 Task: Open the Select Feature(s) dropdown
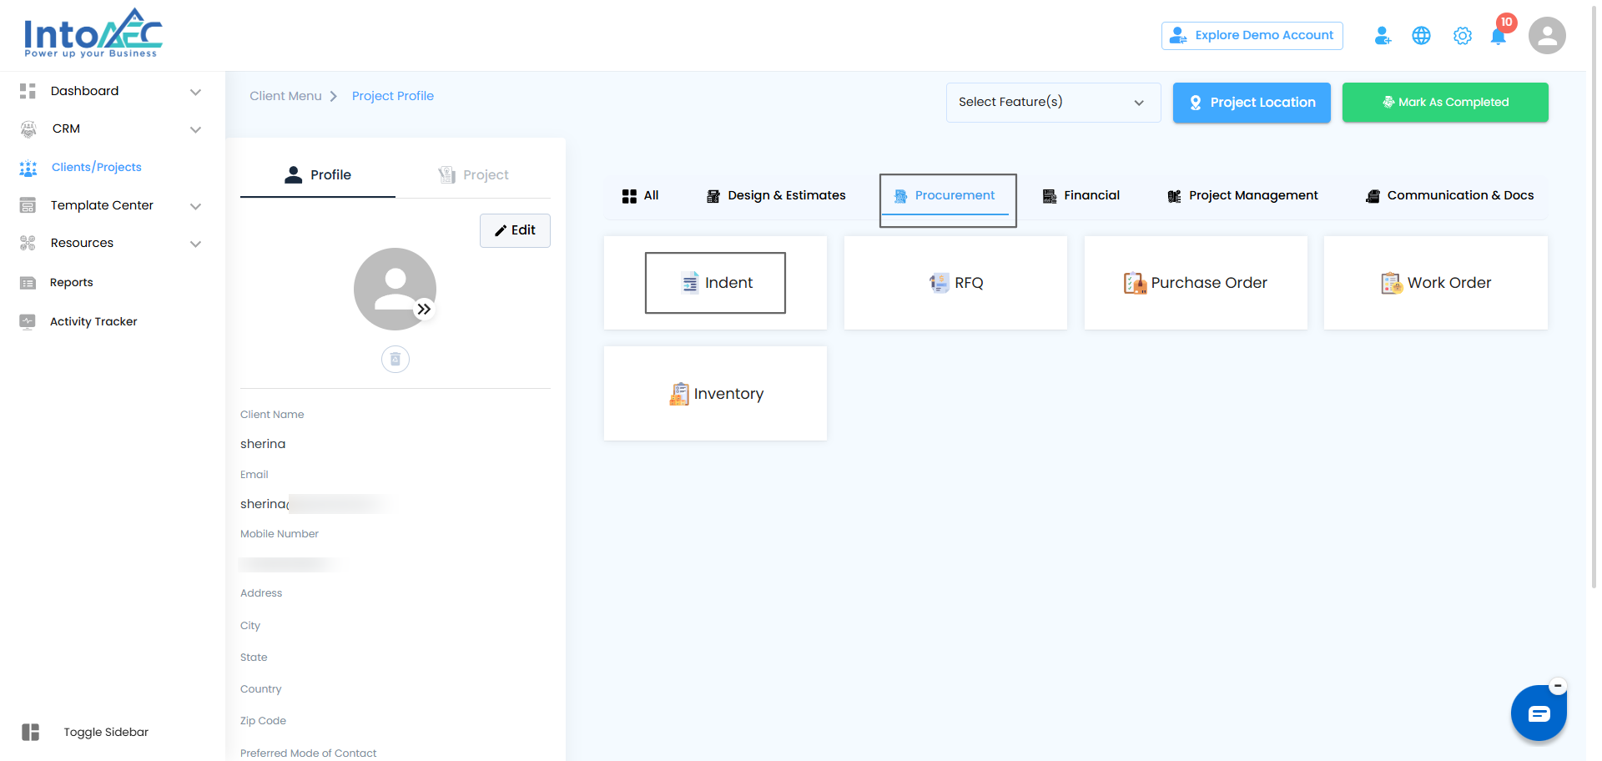tap(1053, 103)
